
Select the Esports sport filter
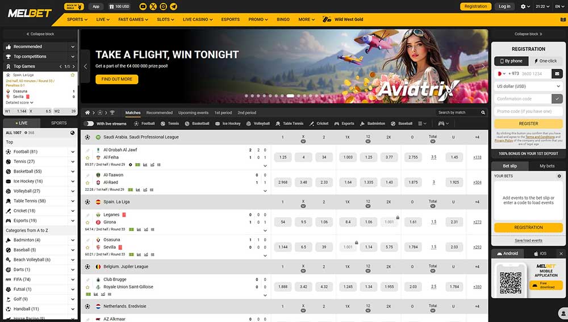(344, 123)
